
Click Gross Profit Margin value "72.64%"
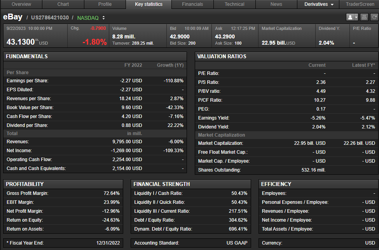pos(112,193)
